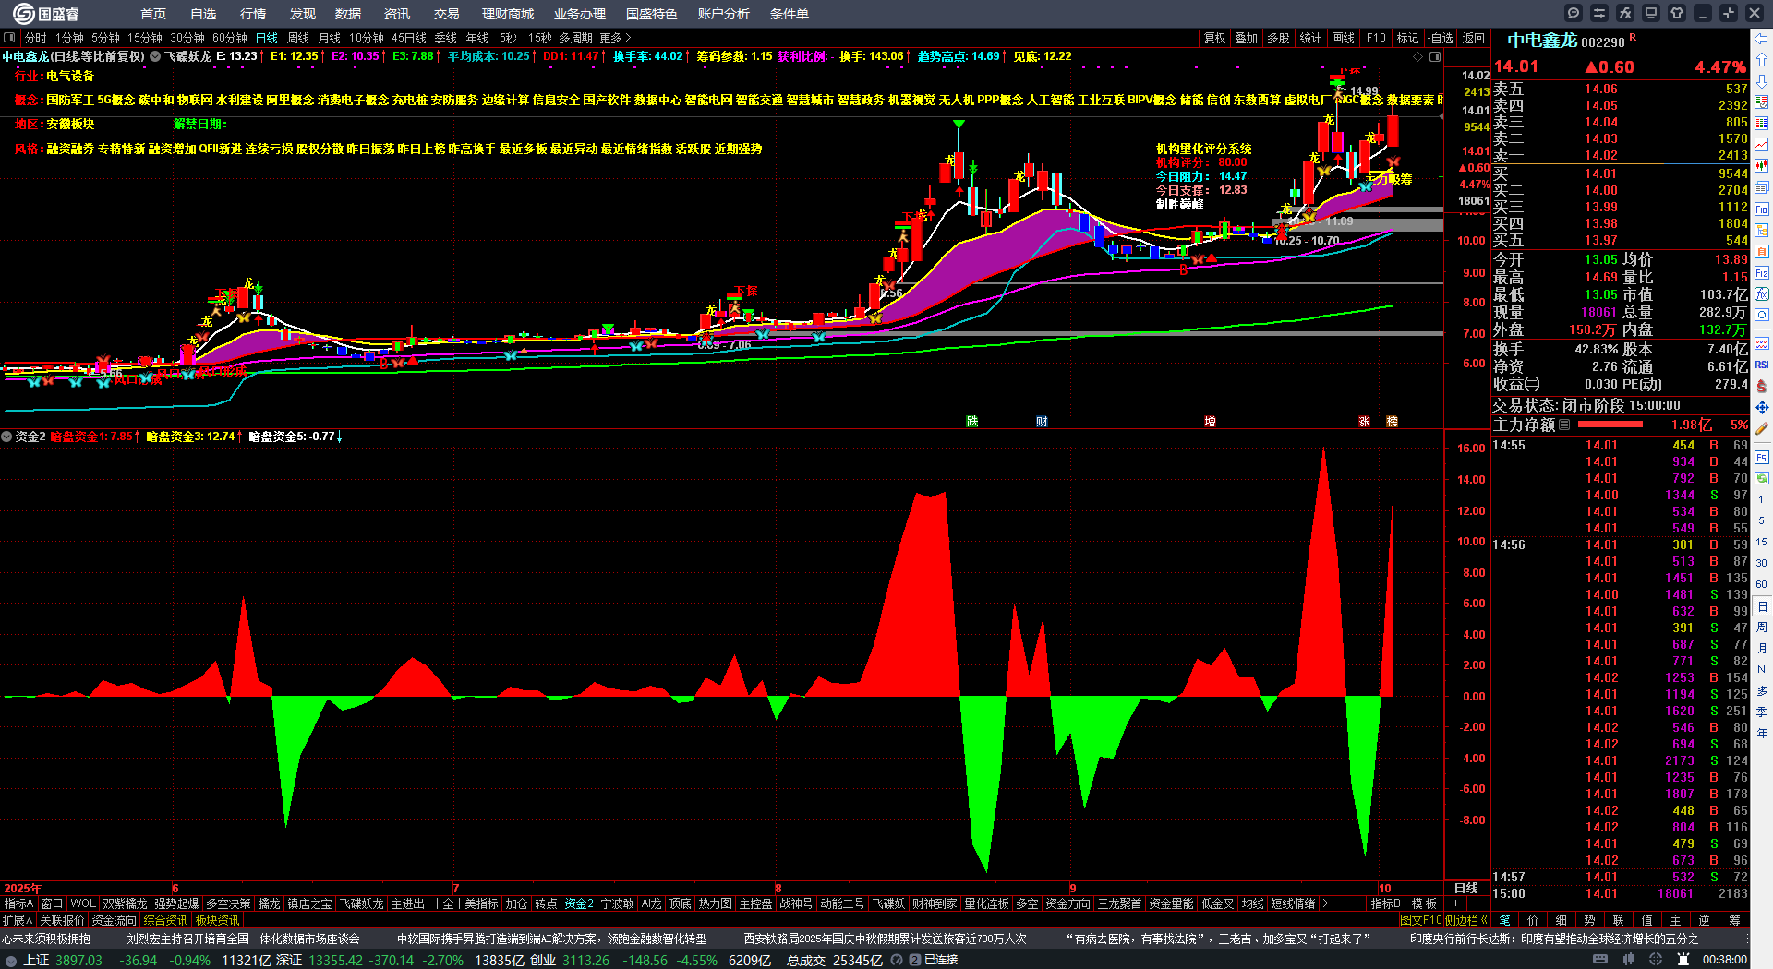This screenshot has width=1773, height=969.
Task: Open the settings sliders icon in title bar
Action: click(x=1599, y=13)
